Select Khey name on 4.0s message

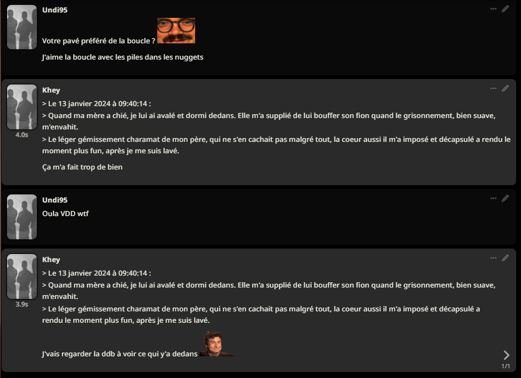pyautogui.click(x=51, y=90)
